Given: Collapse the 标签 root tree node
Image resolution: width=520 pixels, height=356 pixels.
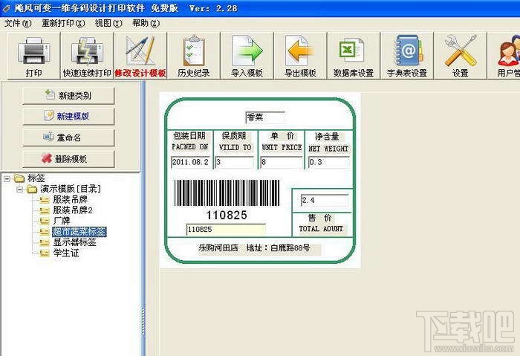Looking at the screenshot, I should [7, 179].
